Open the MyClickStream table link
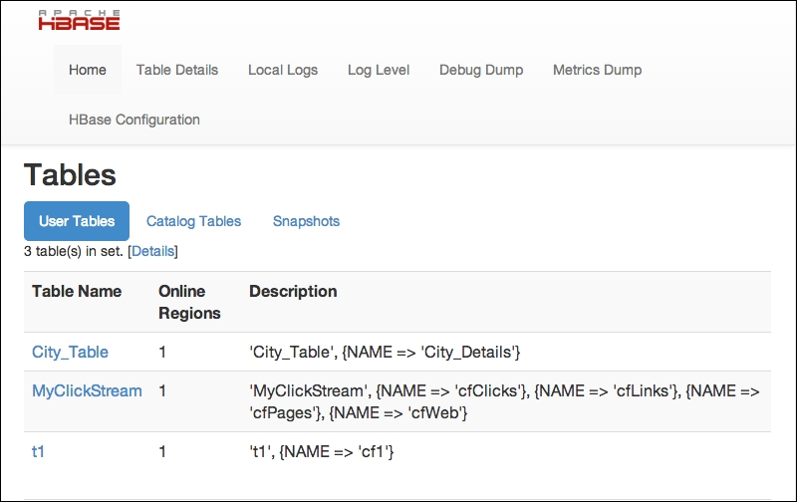This screenshot has height=502, width=797. [x=87, y=390]
